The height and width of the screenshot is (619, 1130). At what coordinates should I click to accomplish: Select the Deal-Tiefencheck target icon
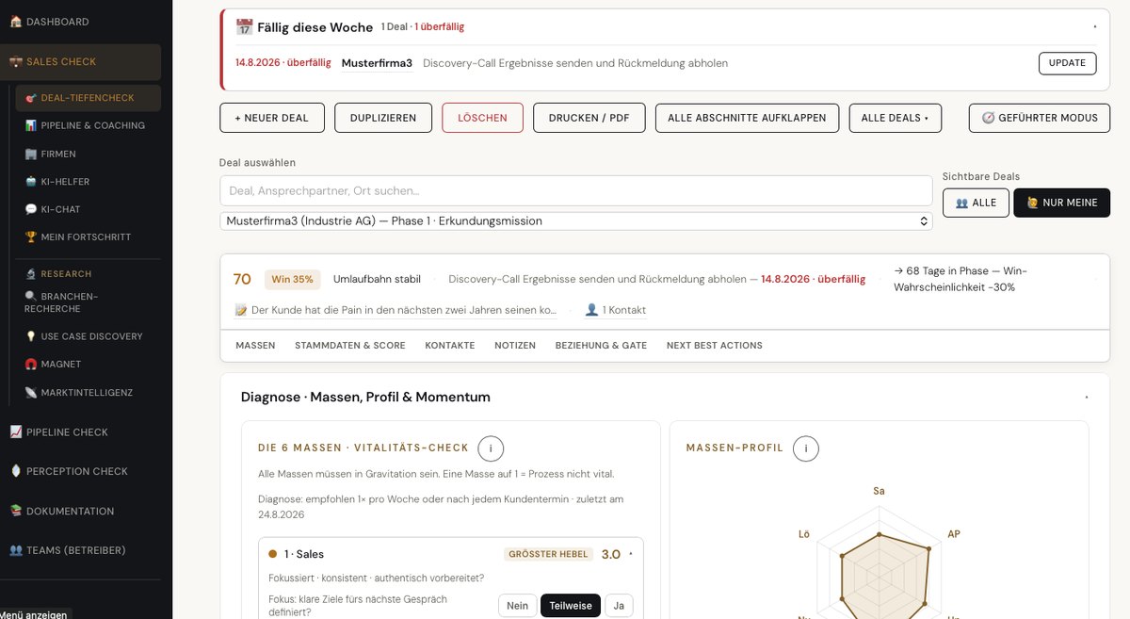[x=31, y=98]
